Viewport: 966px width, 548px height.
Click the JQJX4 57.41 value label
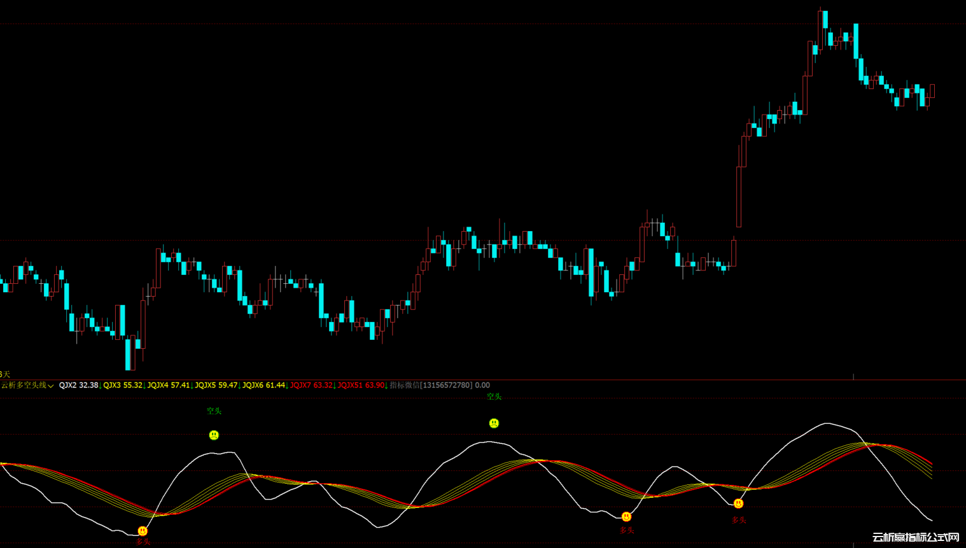click(169, 385)
